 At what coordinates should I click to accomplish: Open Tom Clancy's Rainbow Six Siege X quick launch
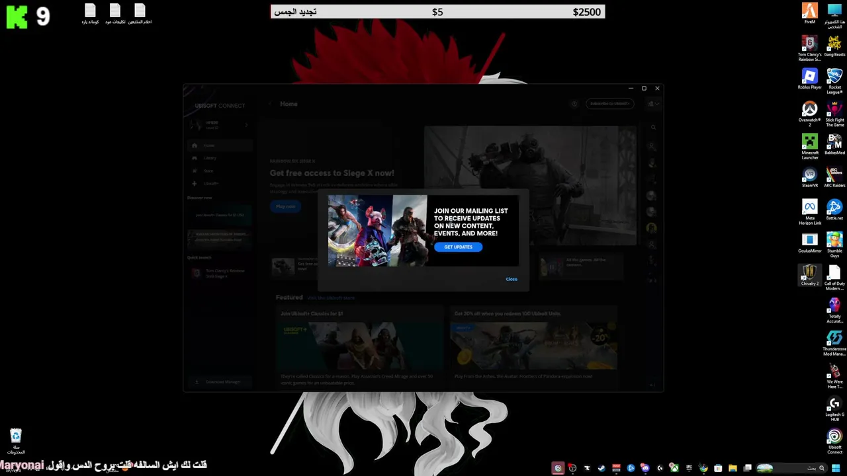pos(219,272)
